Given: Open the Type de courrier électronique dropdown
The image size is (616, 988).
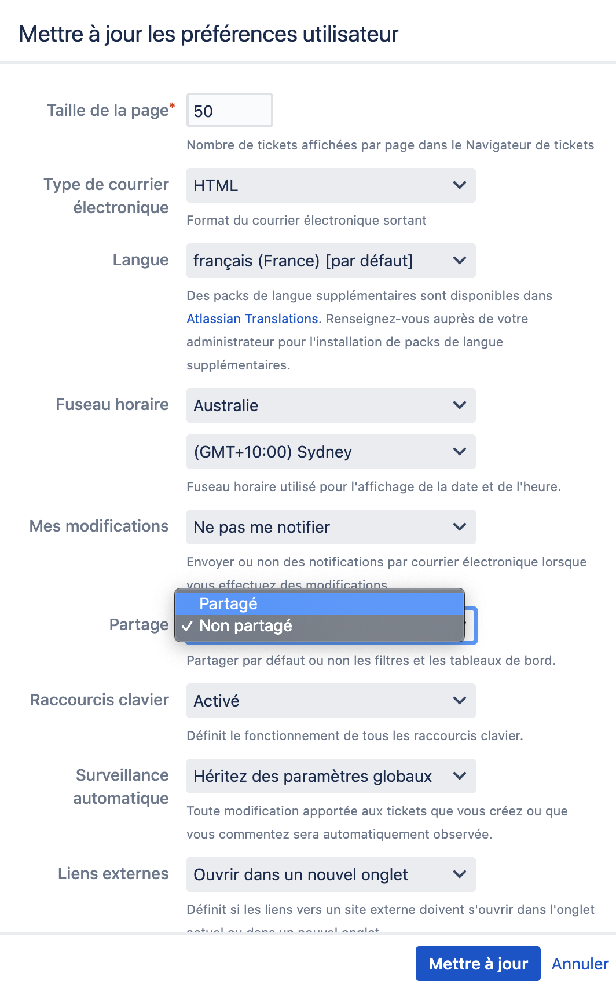Looking at the screenshot, I should coord(331,185).
